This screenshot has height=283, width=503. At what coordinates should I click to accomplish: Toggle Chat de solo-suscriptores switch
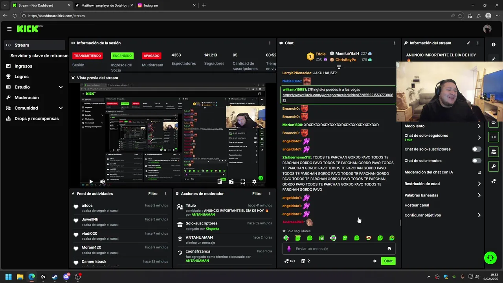477,149
